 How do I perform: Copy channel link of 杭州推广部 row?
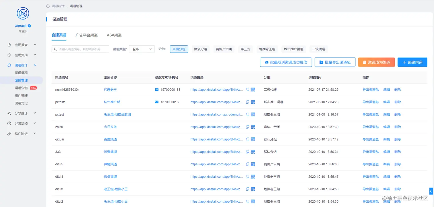tap(247, 102)
